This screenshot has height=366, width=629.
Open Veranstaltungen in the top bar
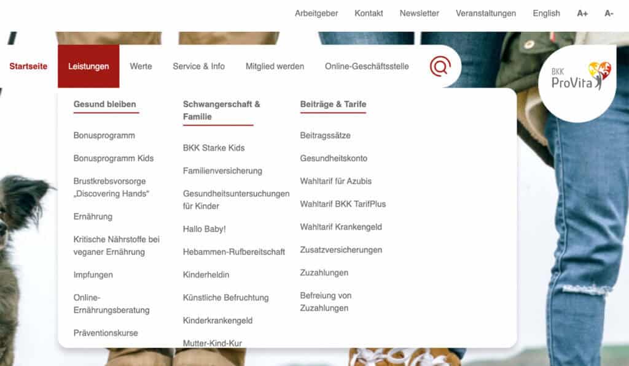coord(486,13)
